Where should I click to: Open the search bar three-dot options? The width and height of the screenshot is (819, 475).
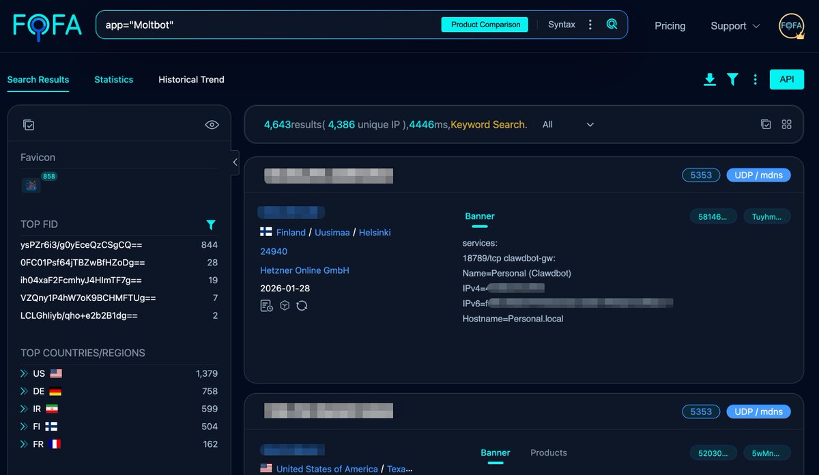590,25
